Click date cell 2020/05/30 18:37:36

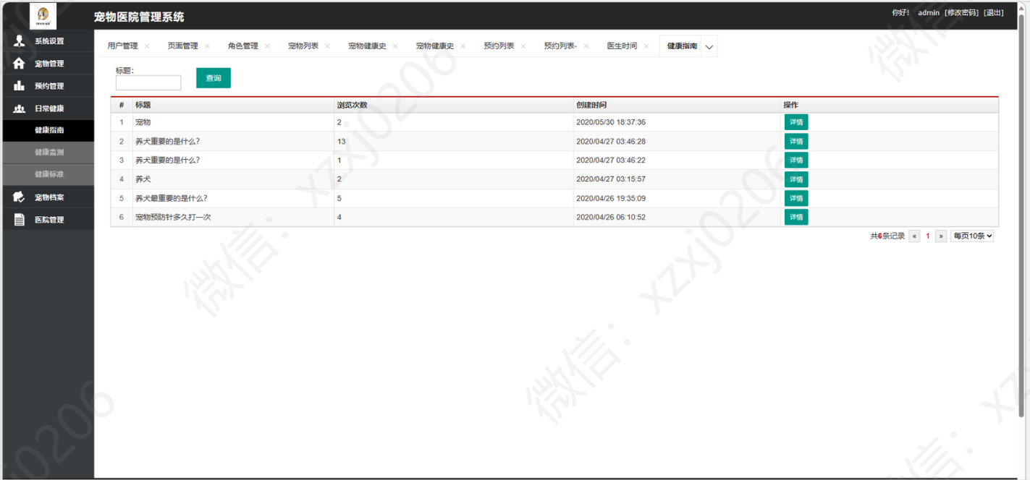[611, 122]
